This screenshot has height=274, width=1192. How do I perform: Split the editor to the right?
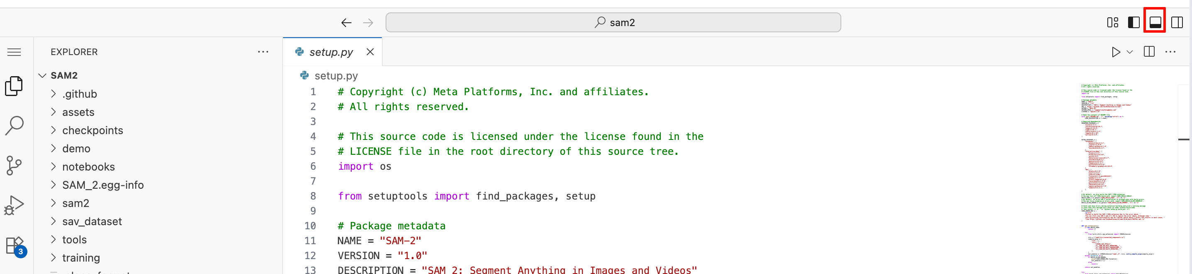pos(1149,52)
